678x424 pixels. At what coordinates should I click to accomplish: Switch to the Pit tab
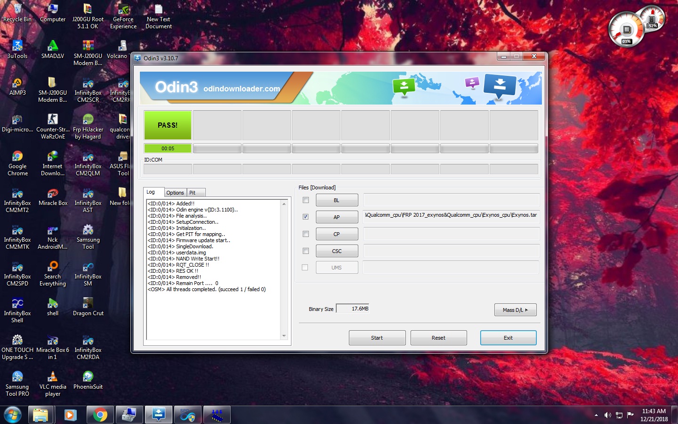196,193
